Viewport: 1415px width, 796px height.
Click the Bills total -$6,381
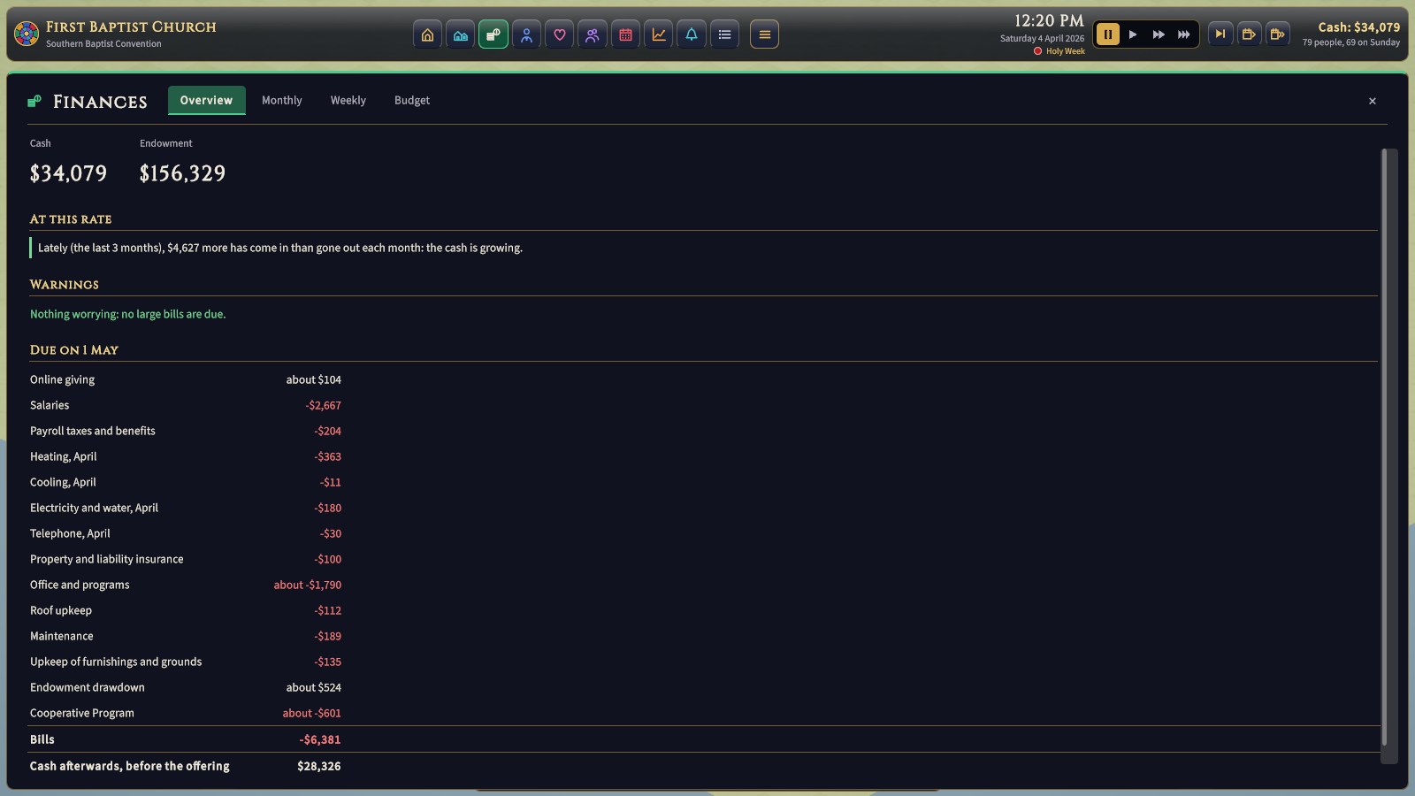319,739
